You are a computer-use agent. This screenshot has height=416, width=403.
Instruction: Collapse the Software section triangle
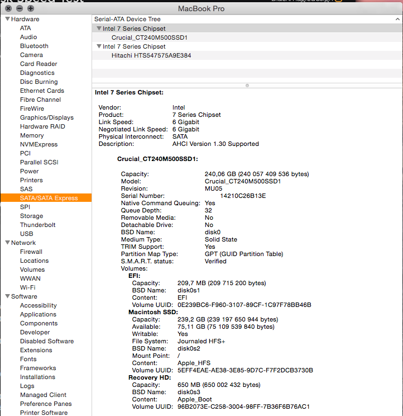(7, 296)
